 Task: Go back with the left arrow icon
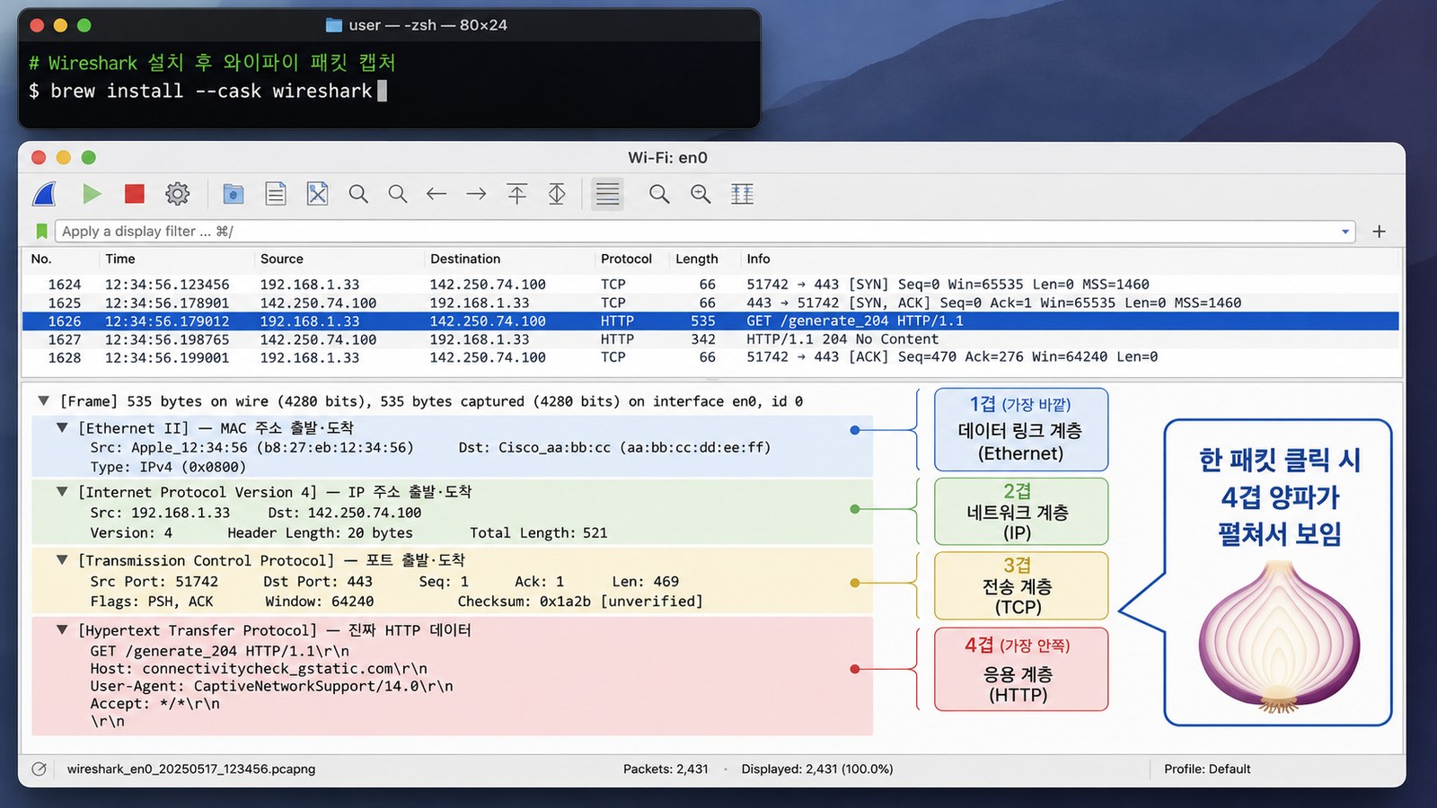[x=436, y=194]
